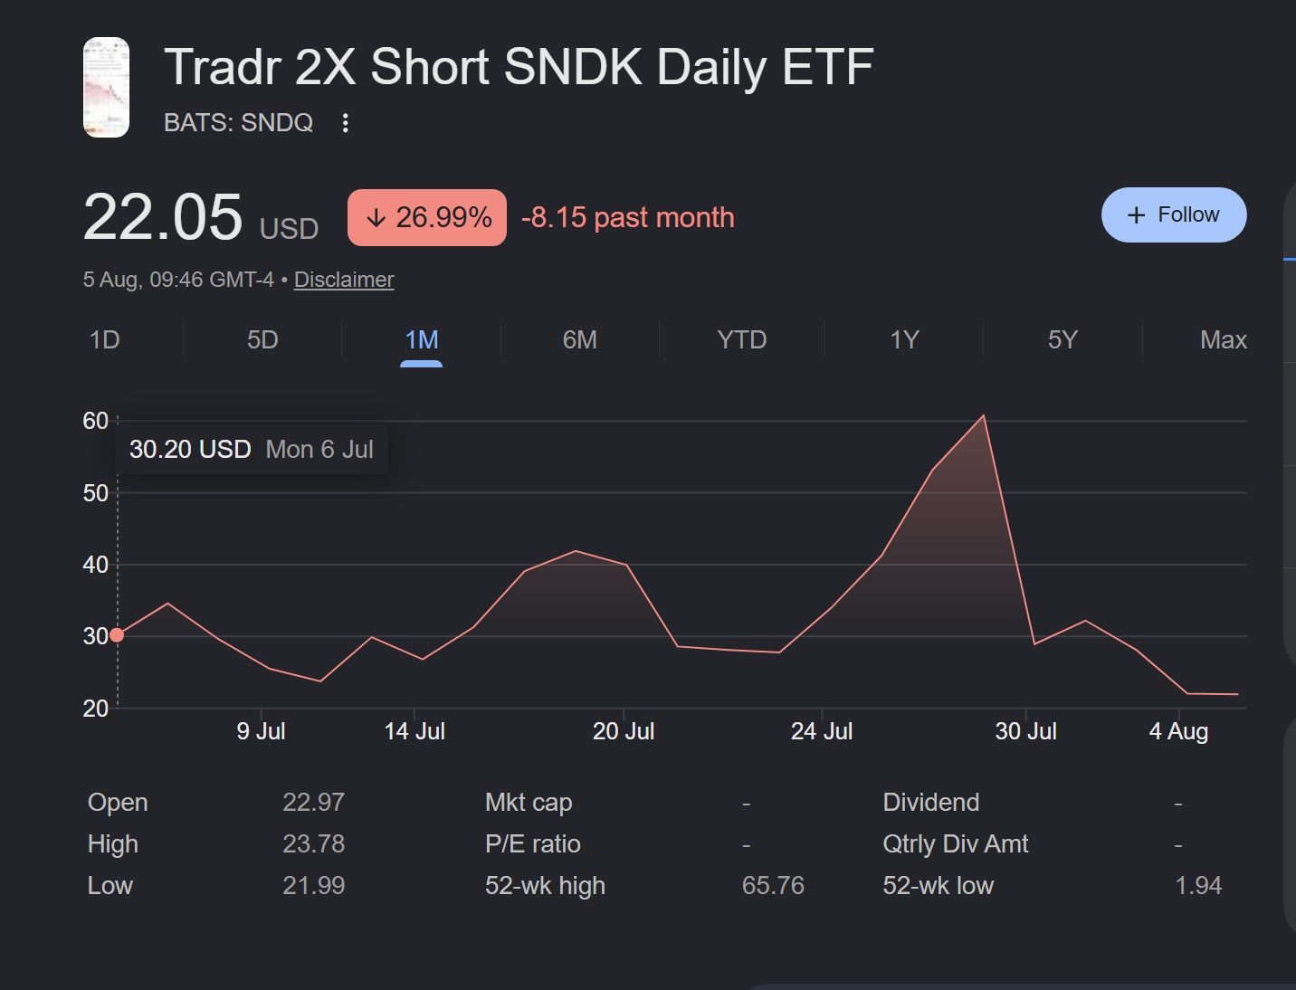Switch to the 5Y chart range
Screen dimensions: 1296x990
pyautogui.click(x=1063, y=340)
